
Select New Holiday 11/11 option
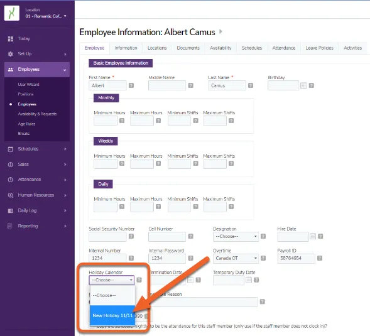pos(112,316)
